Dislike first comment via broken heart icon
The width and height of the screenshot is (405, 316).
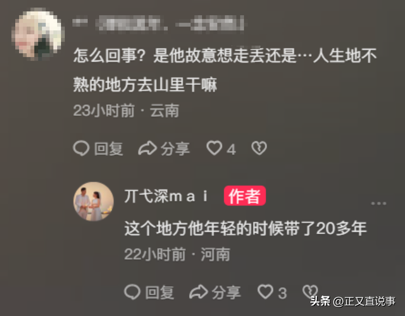[259, 148]
